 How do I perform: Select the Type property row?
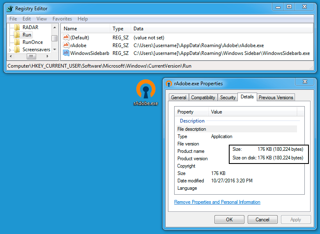pos(237,136)
